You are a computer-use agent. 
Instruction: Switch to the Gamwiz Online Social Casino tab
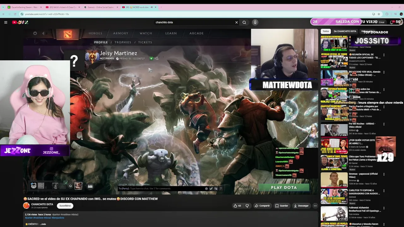(x=101, y=7)
